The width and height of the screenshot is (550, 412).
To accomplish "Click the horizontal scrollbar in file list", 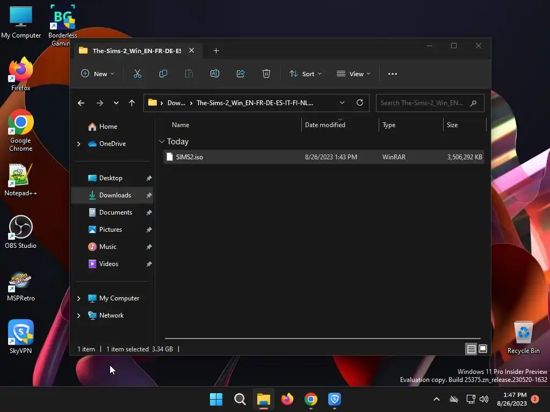I will coord(322,339).
